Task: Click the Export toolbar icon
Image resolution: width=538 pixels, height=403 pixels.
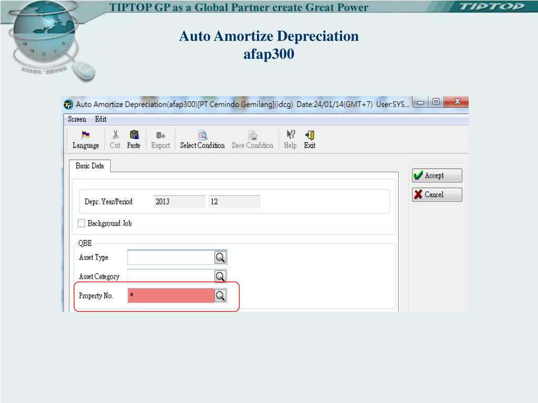Action: click(160, 135)
